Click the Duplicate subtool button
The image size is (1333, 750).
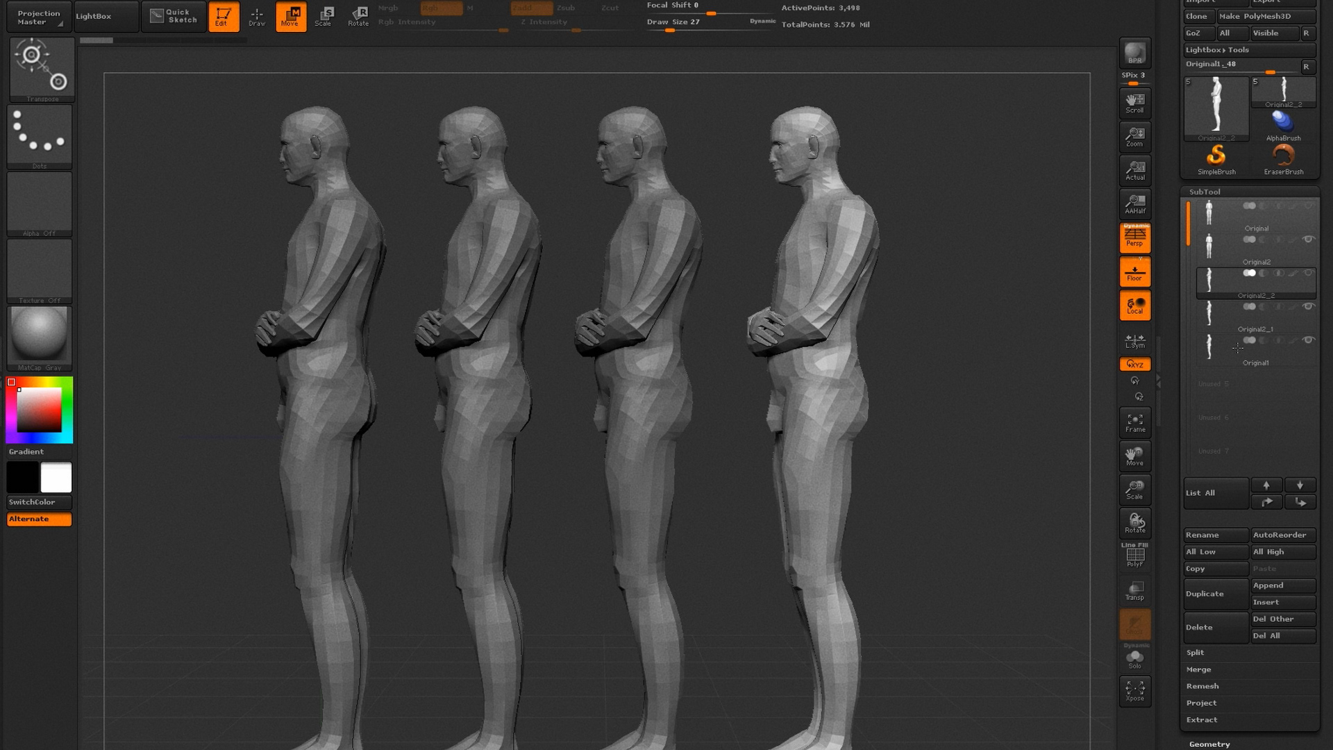coord(1215,594)
